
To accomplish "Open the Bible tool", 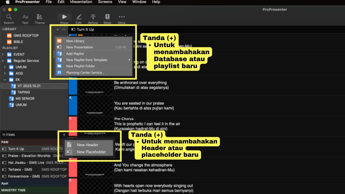I will tap(107, 19).
